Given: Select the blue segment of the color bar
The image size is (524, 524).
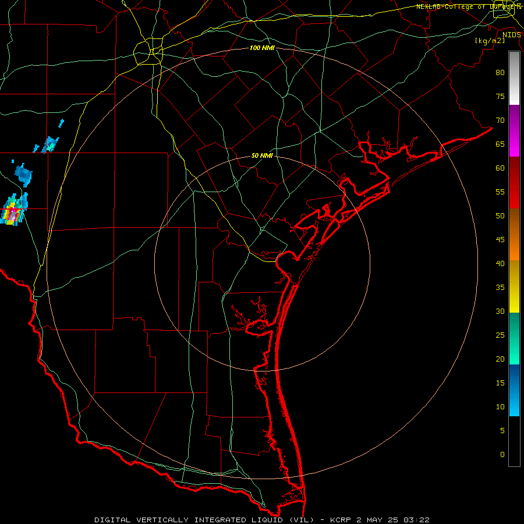Looking at the screenshot, I should 514,390.
